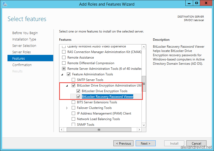Click the features list scroll-up arrow

point(144,47)
